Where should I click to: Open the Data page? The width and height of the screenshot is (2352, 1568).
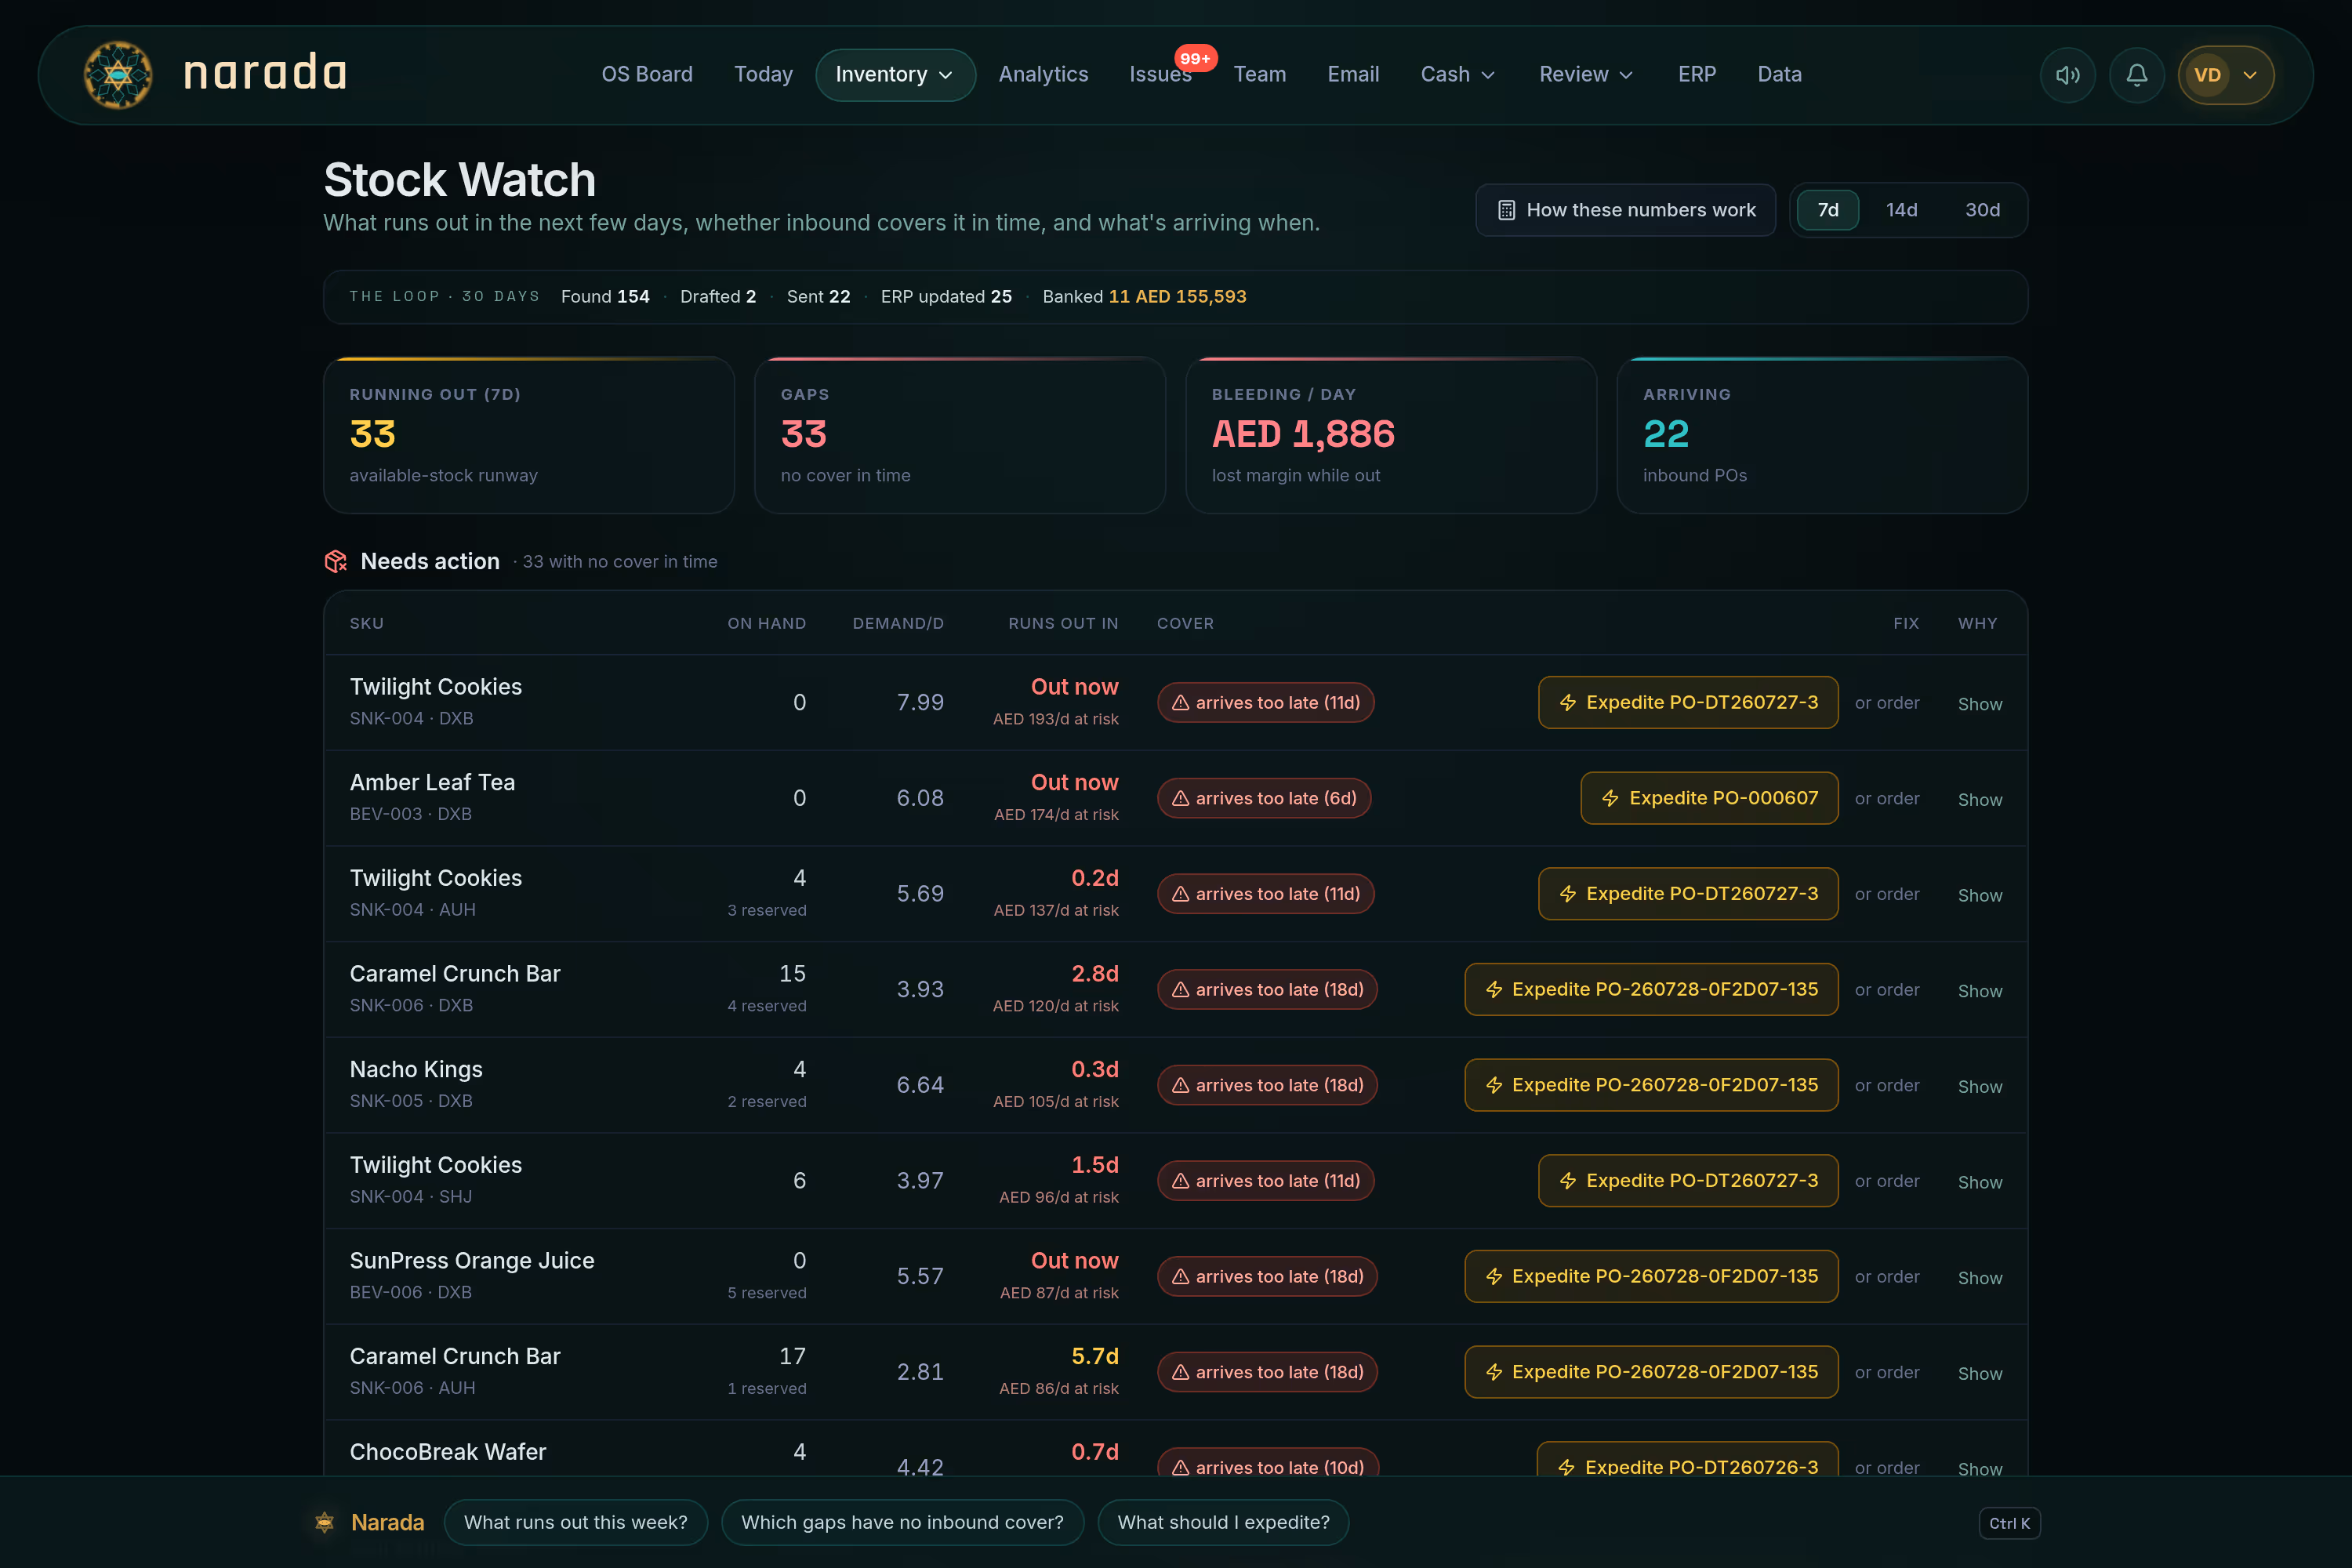[1779, 75]
